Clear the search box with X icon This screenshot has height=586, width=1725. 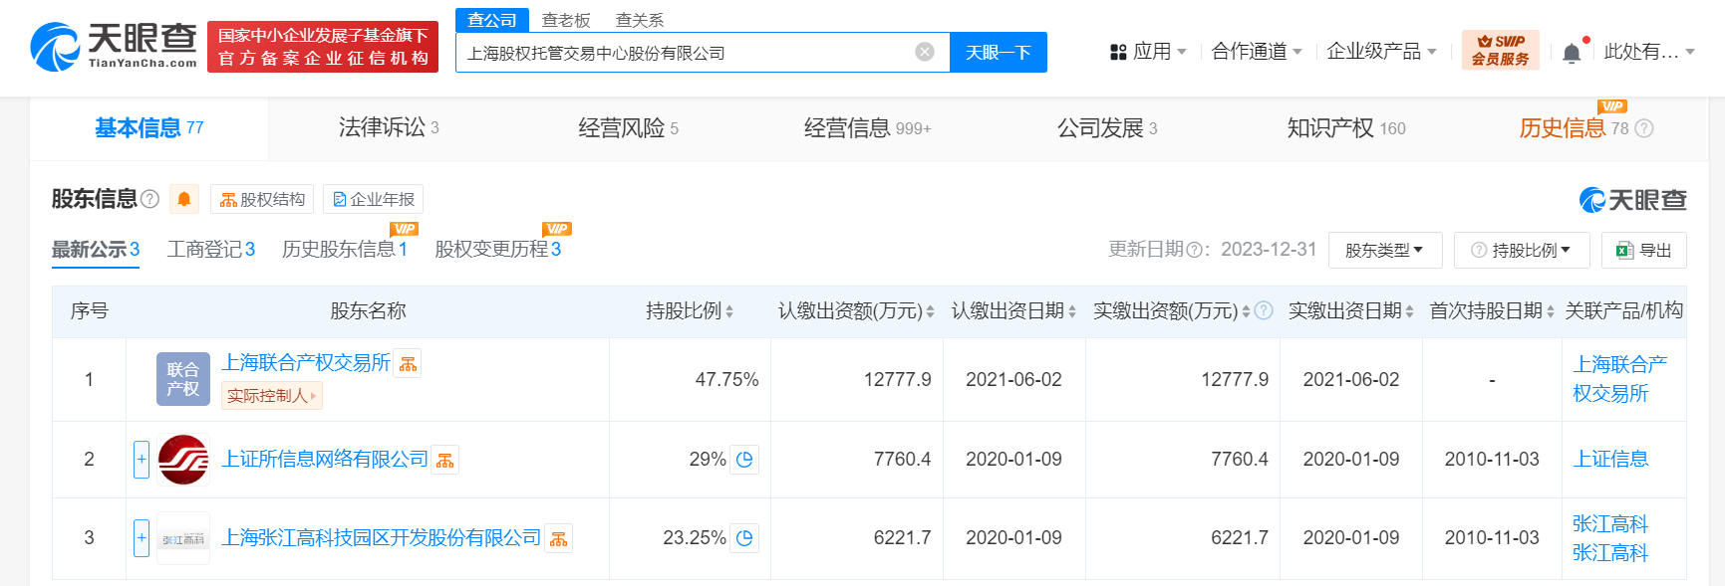(x=925, y=52)
